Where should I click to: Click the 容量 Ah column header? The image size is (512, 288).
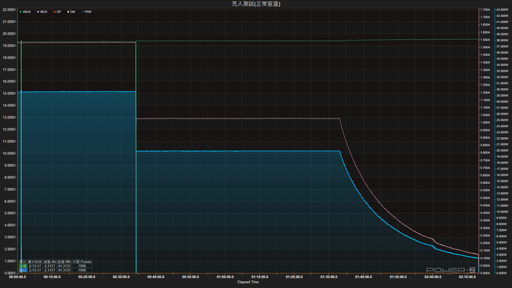(50, 262)
